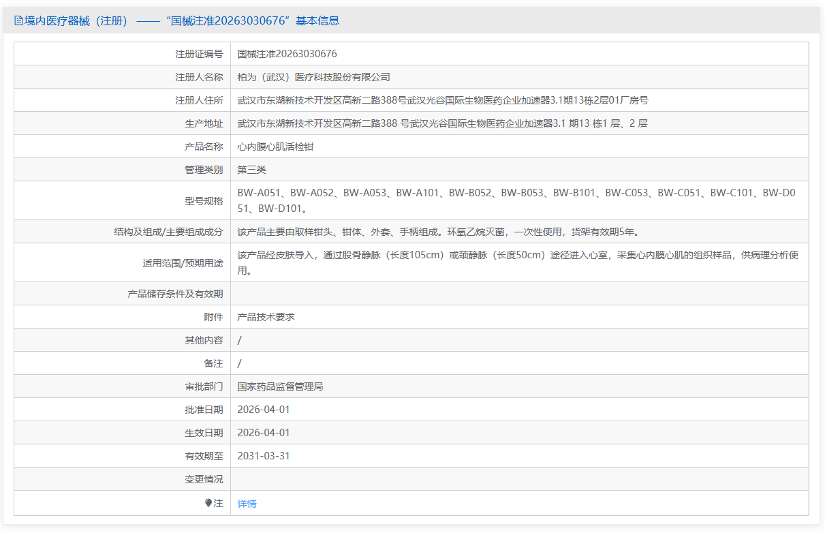Click the 注册人名称 label
Image resolution: width=825 pixels, height=533 pixels.
click(x=199, y=77)
